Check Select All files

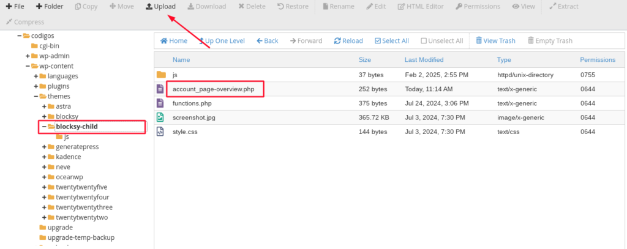(x=391, y=41)
